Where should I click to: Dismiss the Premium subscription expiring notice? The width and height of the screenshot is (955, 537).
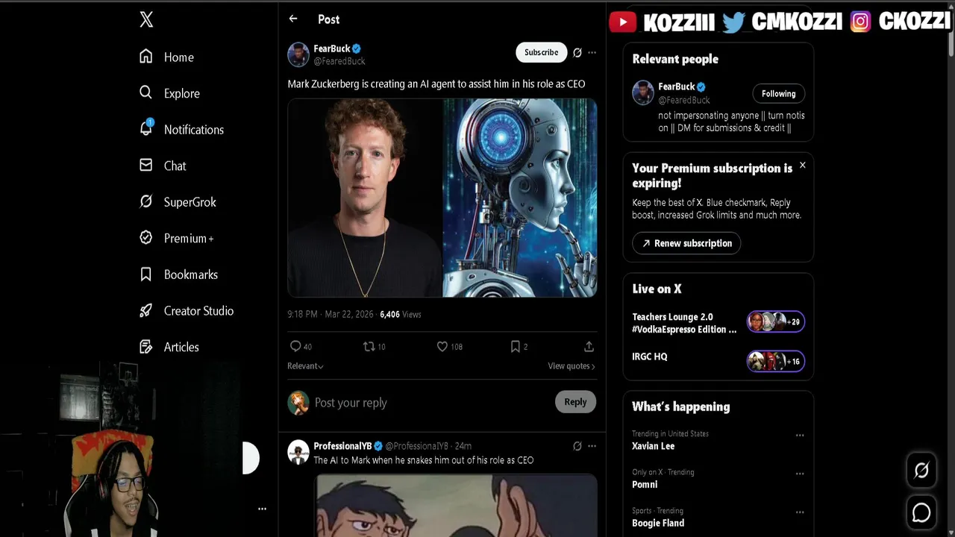tap(802, 165)
